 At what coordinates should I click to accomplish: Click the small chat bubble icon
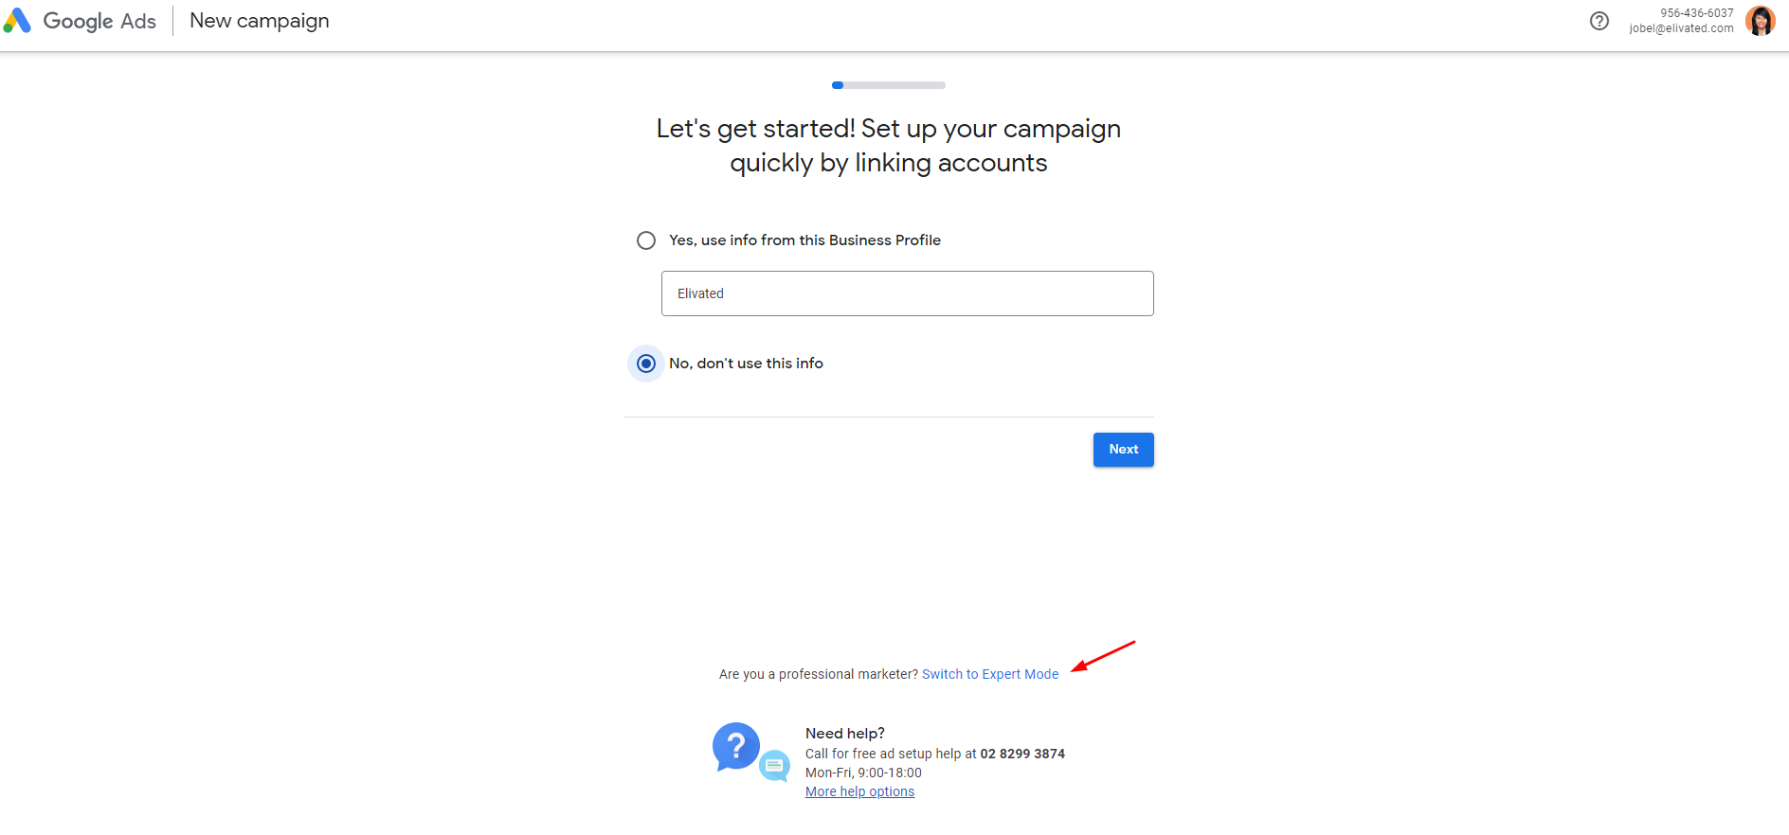coord(775,765)
